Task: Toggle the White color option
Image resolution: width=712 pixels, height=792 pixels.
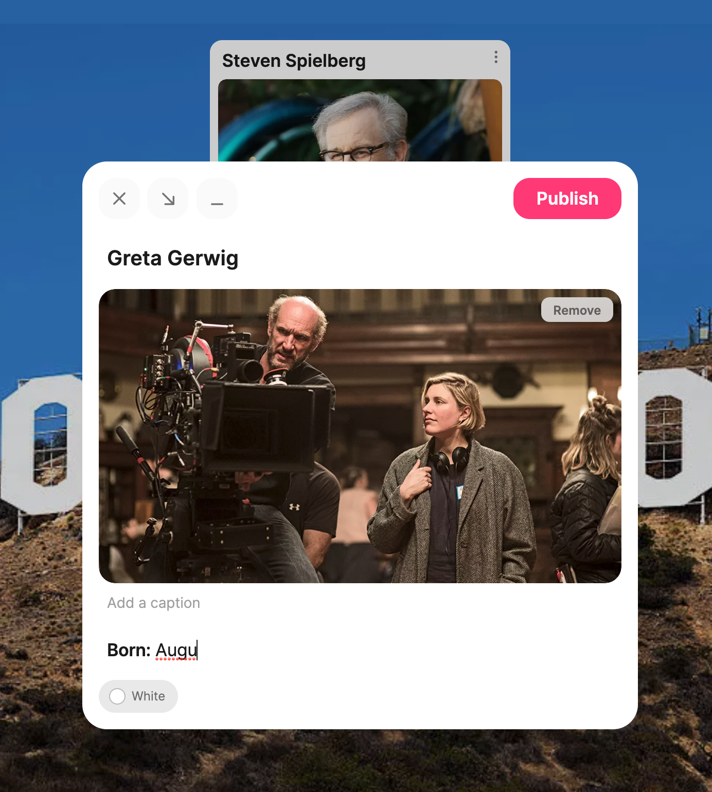Action: (x=138, y=696)
